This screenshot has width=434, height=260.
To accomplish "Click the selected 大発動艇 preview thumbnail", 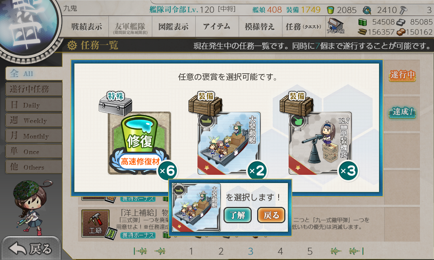I will pos(196,208).
